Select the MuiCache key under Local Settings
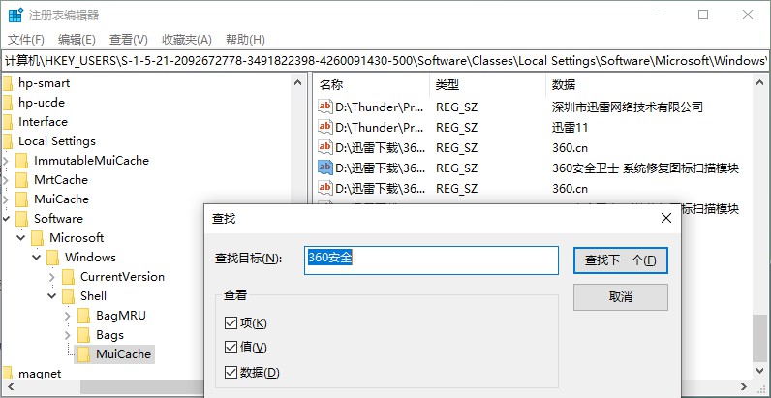This screenshot has width=771, height=398. (x=61, y=199)
